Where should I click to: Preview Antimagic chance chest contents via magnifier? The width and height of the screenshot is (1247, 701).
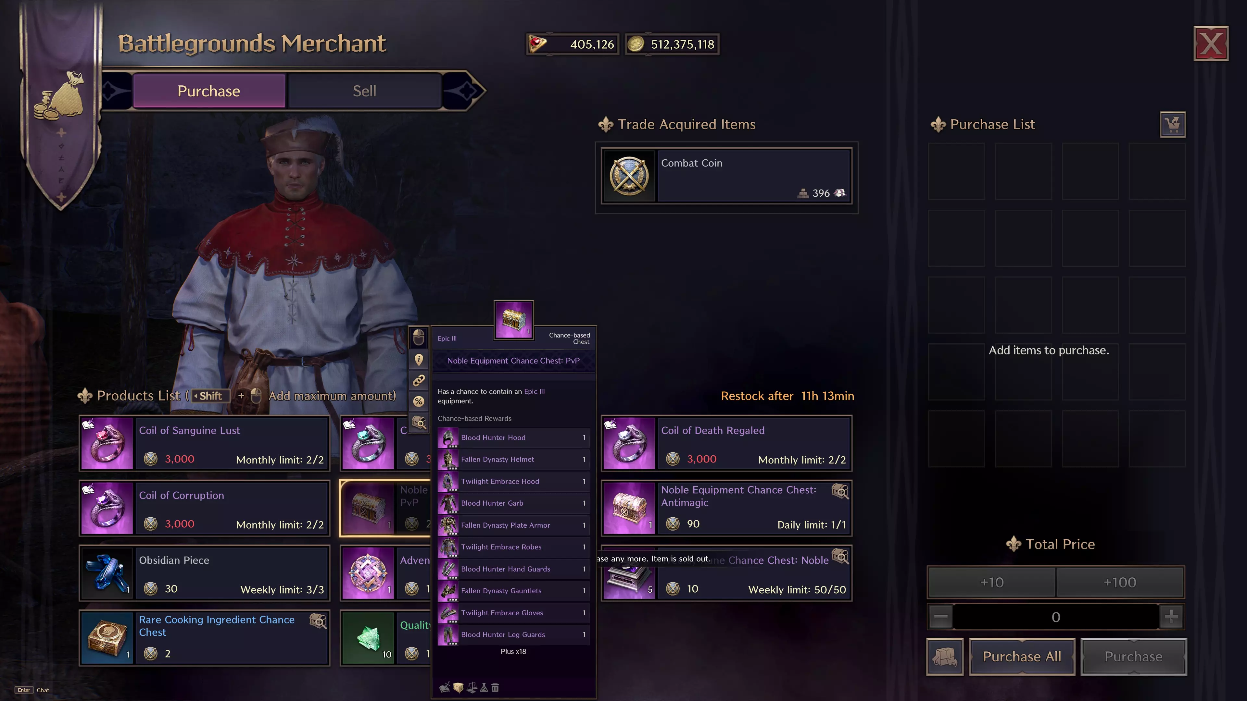coord(840,492)
